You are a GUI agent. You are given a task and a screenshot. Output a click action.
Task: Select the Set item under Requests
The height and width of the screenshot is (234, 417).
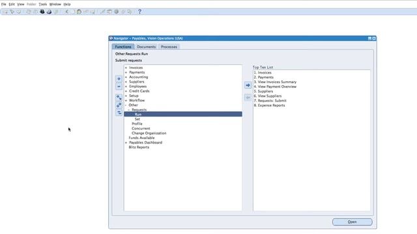[x=137, y=119]
